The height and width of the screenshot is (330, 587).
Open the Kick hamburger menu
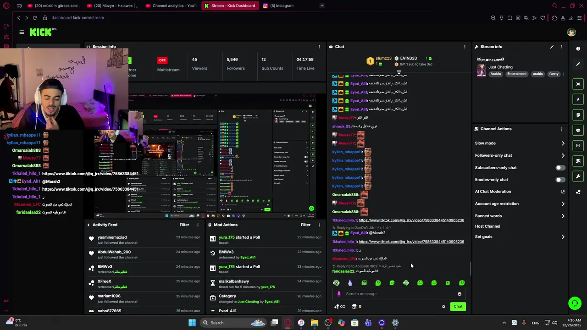click(x=22, y=32)
